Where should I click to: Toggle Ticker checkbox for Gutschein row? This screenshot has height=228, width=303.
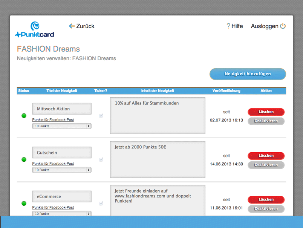(101, 159)
